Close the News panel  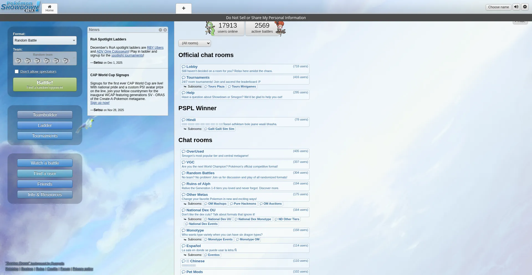click(165, 30)
